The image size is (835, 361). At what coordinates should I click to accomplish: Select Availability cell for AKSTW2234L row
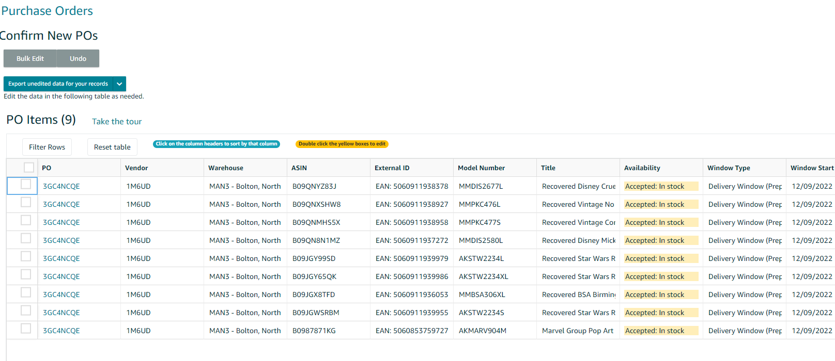(661, 258)
